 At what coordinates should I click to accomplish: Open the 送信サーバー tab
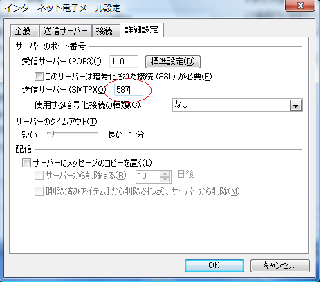click(x=65, y=30)
